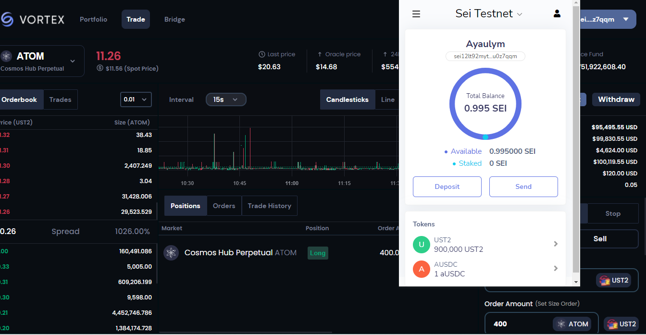This screenshot has height=335, width=646.
Task: Open the wallet account profile icon
Action: (x=557, y=13)
